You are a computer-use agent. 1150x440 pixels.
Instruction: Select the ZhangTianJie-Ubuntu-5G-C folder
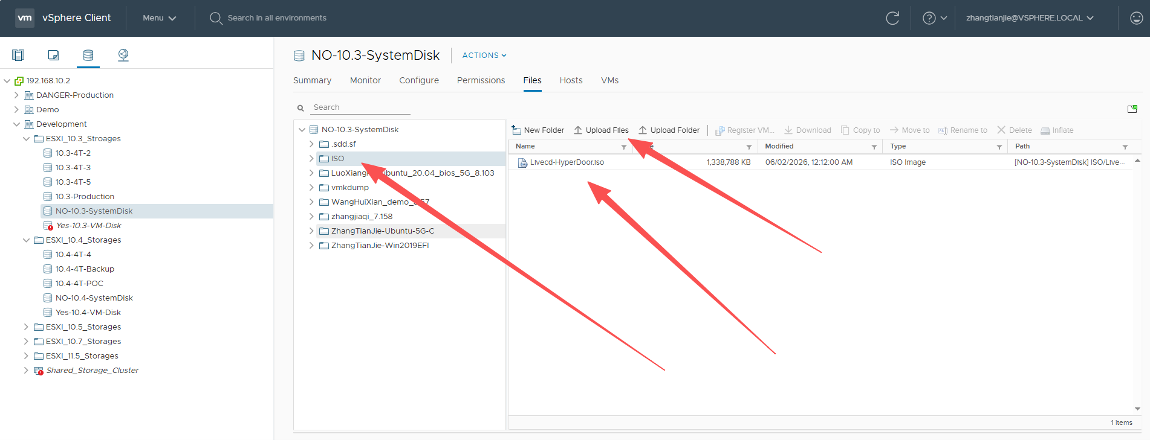tap(383, 231)
